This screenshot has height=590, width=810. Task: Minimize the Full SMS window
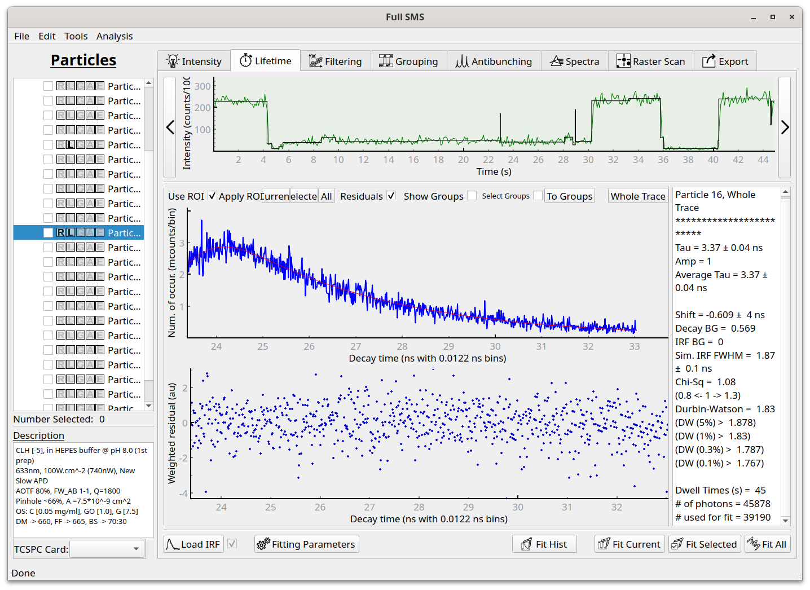(x=754, y=17)
